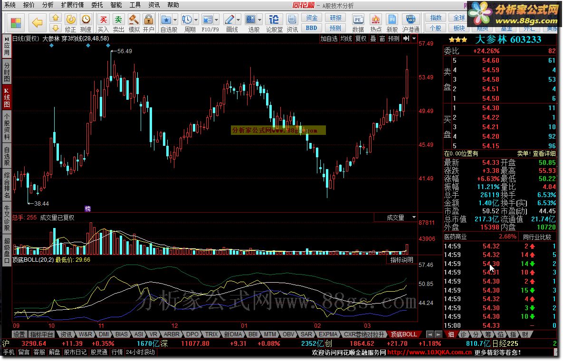Screen dimensions: 563x361
Task: Open the 报价 menu
Action: pos(29,5)
